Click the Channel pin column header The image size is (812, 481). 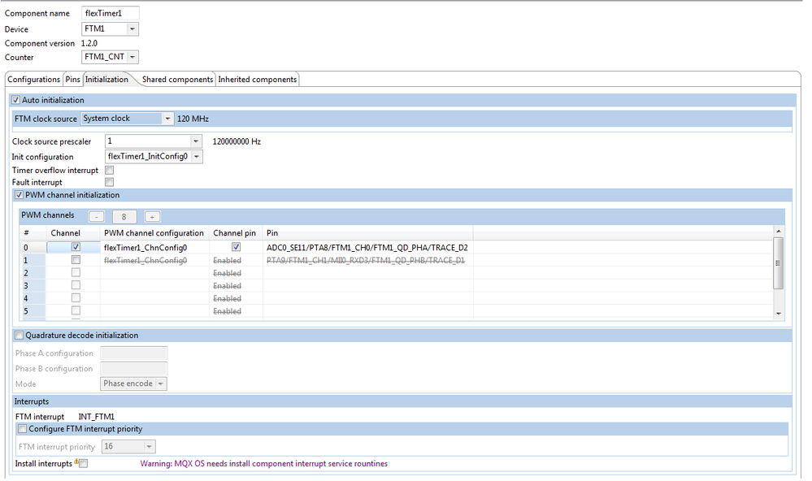pyautogui.click(x=235, y=233)
